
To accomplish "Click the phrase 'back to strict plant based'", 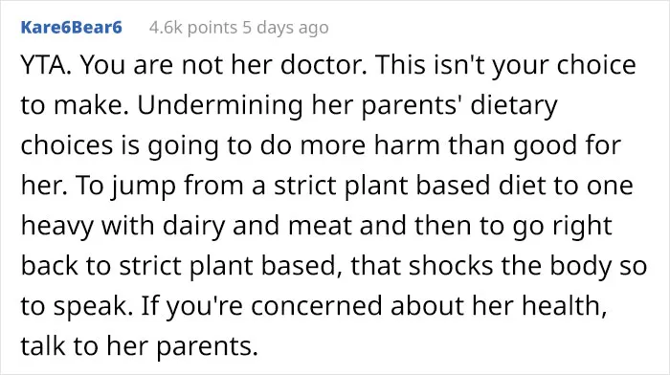I will tap(182, 266).
